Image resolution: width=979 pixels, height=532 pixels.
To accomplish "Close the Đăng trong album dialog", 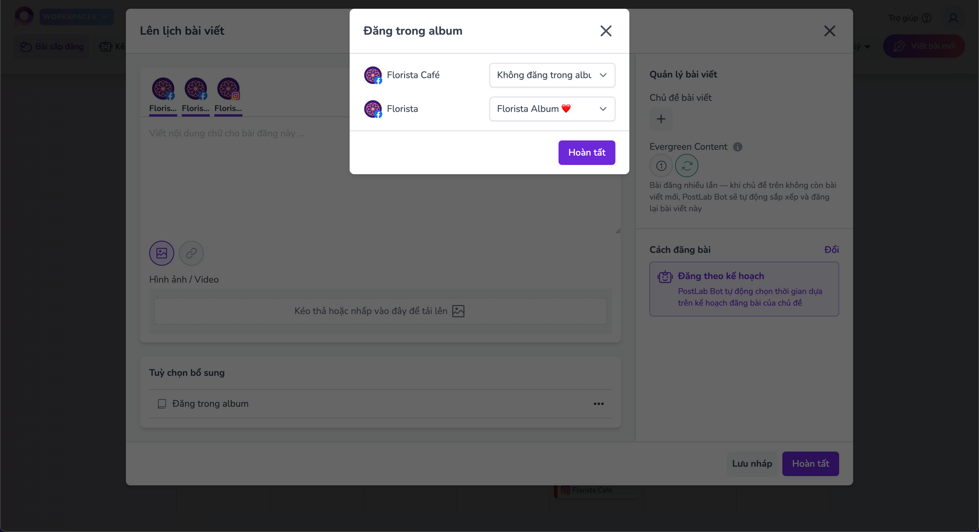I will coord(606,31).
